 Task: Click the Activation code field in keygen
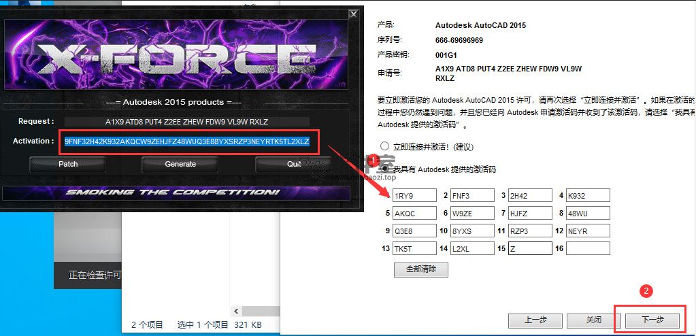click(x=187, y=141)
